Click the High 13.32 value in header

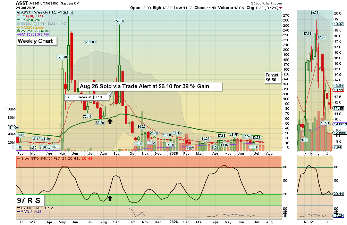click(x=162, y=8)
